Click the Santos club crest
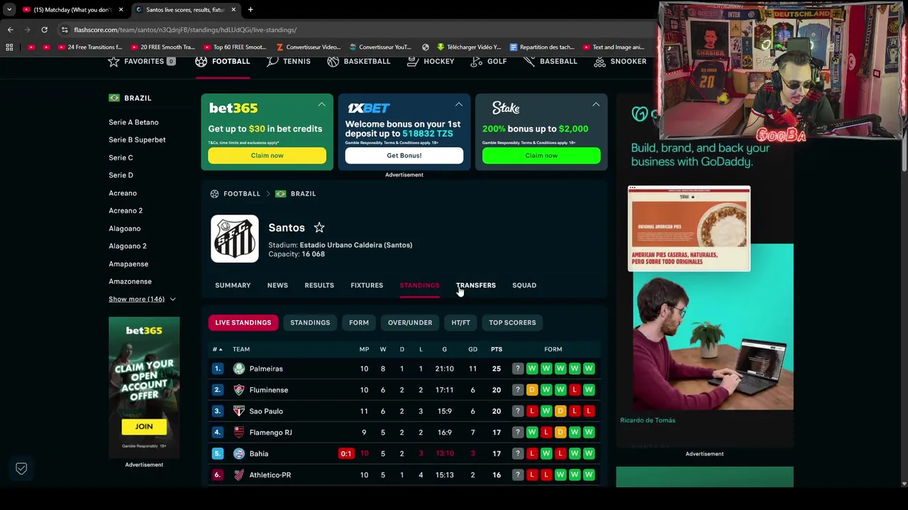The image size is (908, 510). 235,239
